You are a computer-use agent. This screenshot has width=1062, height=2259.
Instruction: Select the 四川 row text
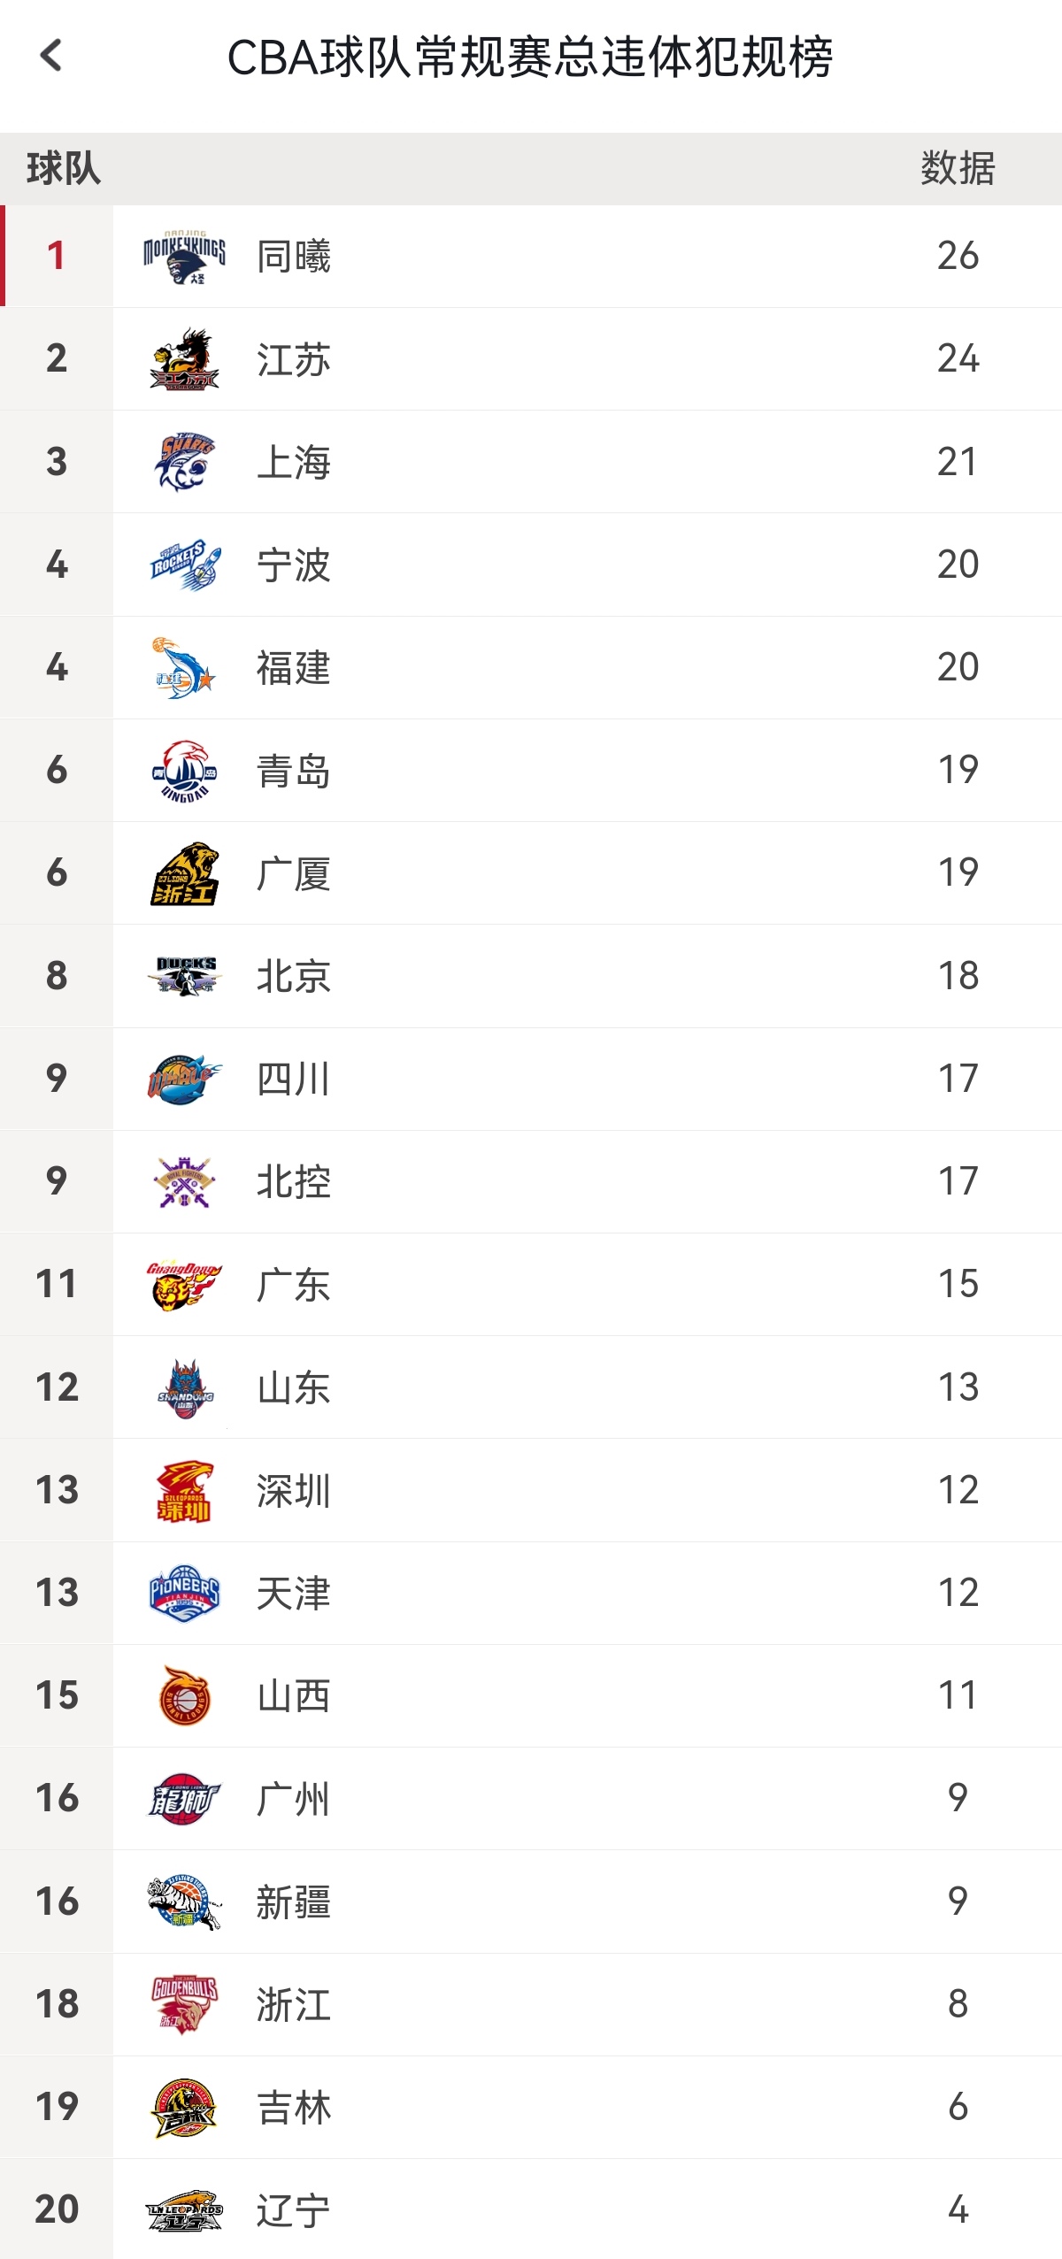(294, 1080)
